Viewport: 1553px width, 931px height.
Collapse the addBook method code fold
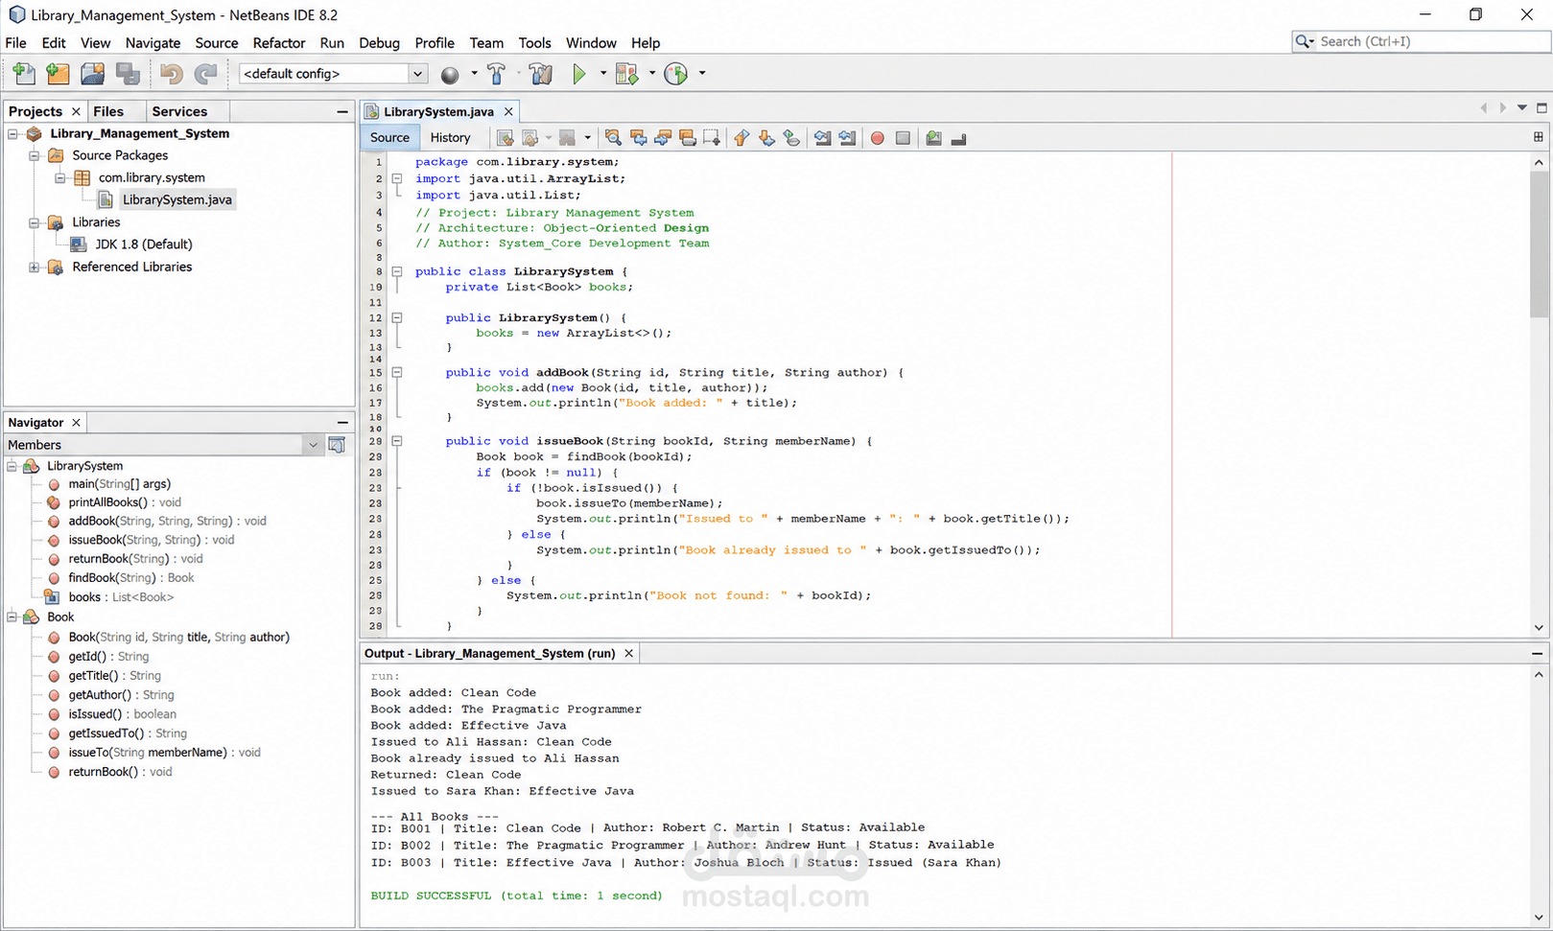point(397,372)
